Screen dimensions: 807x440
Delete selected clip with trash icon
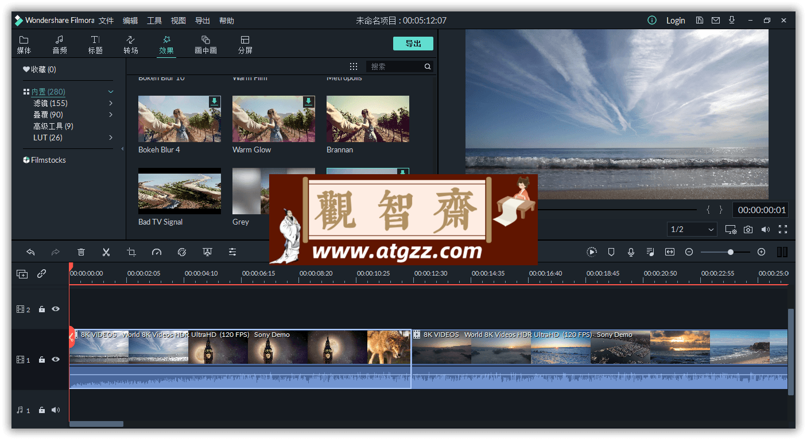pyautogui.click(x=81, y=252)
